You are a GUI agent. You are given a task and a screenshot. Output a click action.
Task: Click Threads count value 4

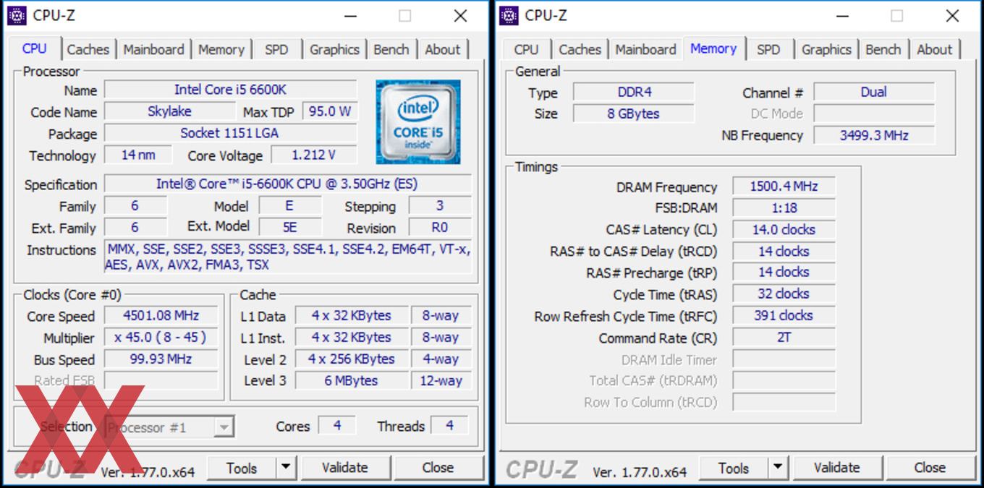tap(449, 426)
